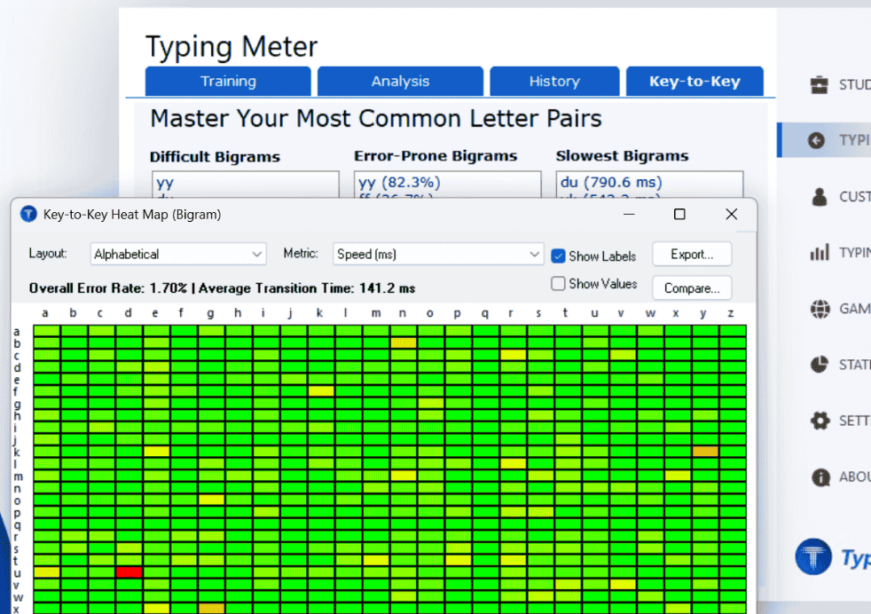871x614 pixels.
Task: Switch to the Analysis tab
Action: (400, 81)
